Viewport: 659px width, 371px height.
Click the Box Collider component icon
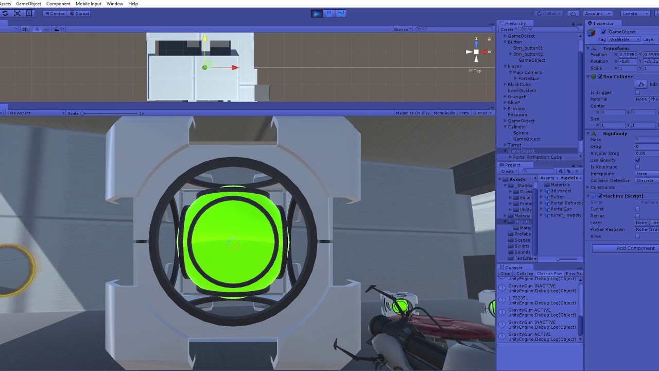(x=593, y=77)
